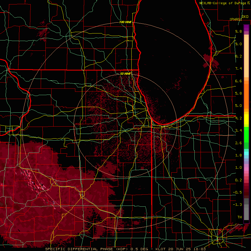The height and width of the screenshot is (251, 251).
Task: Pick the pink band on the color bar
Action: pos(246,169)
